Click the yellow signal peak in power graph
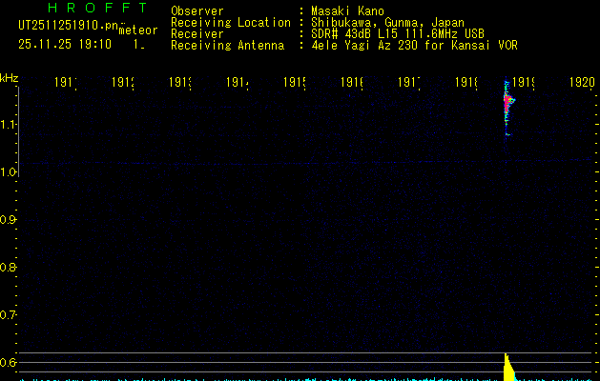This screenshot has height=381, width=600. [509, 368]
